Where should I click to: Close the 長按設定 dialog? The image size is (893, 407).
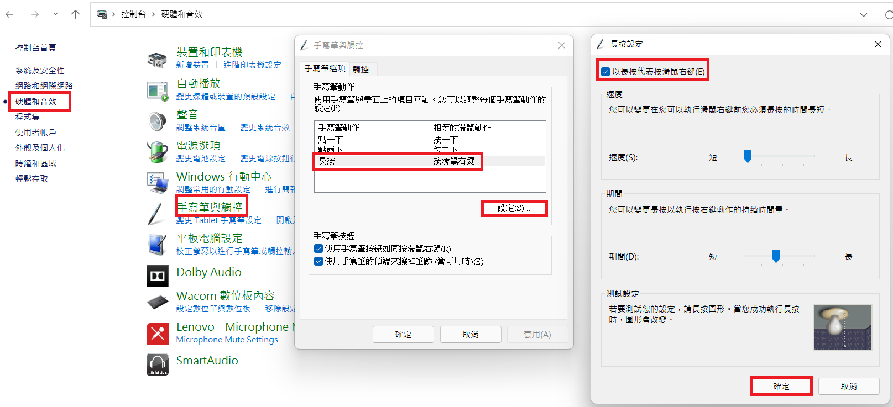(x=878, y=44)
